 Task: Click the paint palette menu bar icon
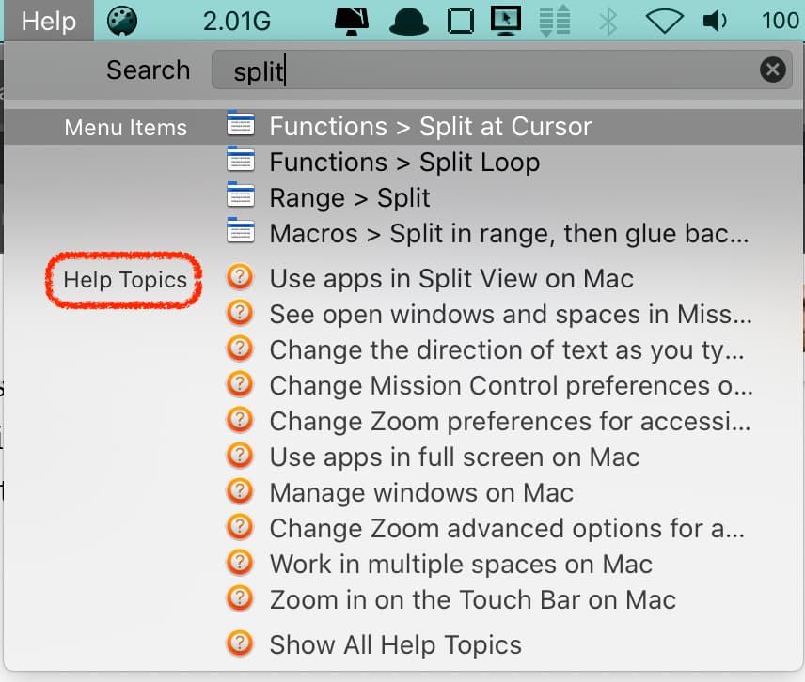tap(122, 21)
